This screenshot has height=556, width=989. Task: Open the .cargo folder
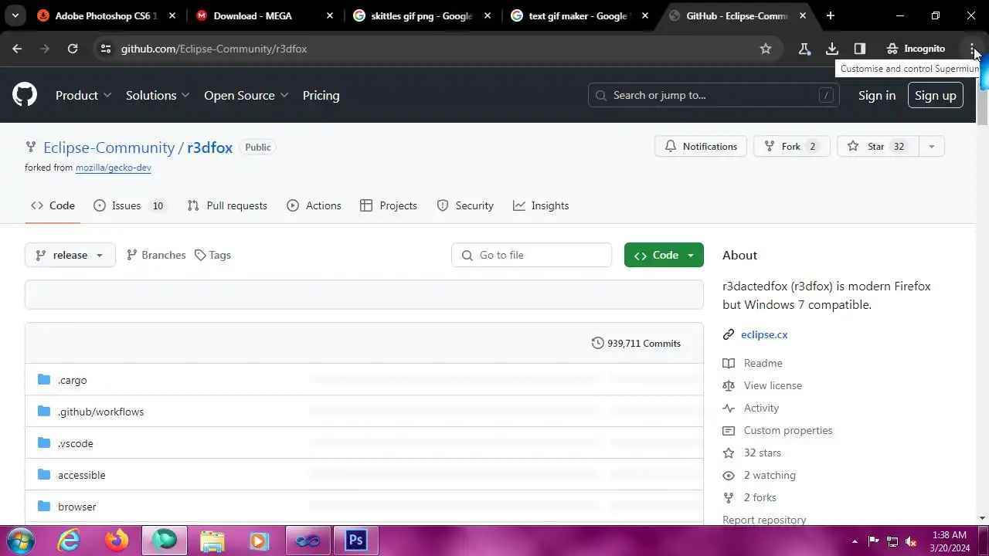point(72,380)
